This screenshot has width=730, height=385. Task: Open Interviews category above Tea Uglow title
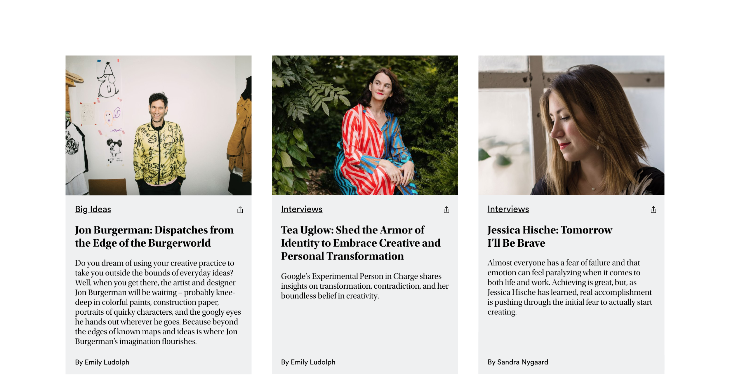[x=302, y=209]
